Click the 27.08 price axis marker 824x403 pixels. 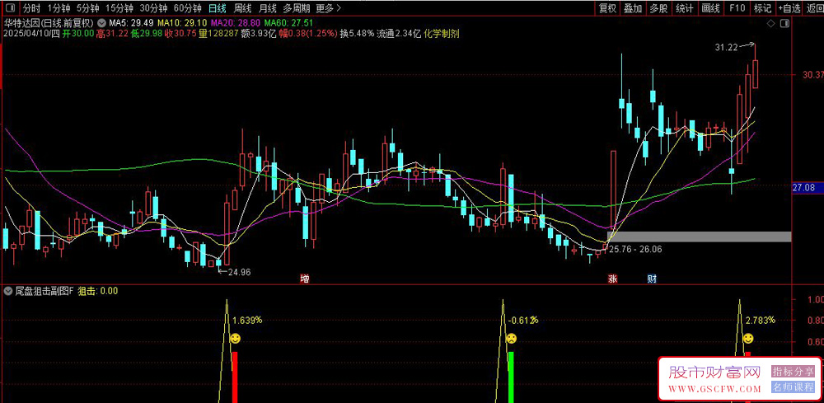point(808,187)
